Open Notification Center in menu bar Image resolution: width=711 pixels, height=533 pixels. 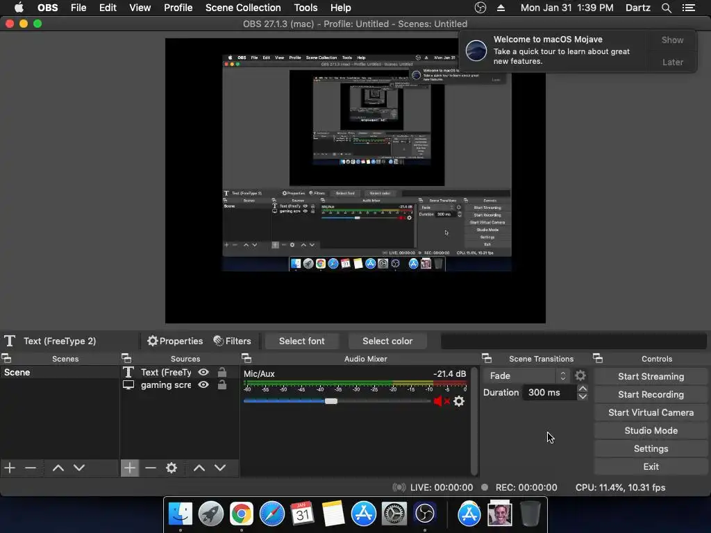[689, 8]
